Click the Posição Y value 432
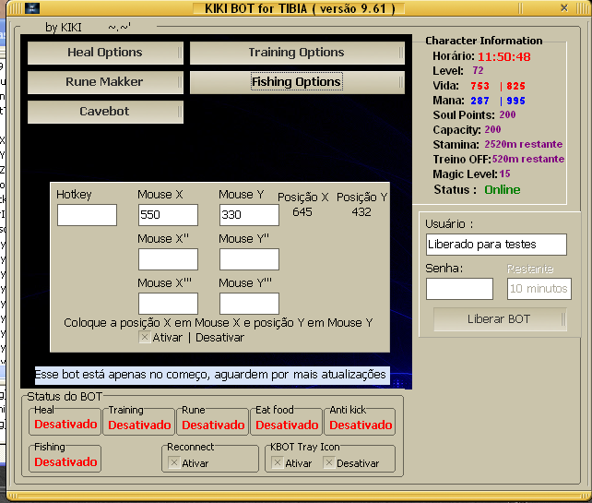Image resolution: width=592 pixels, height=503 pixels. point(361,212)
